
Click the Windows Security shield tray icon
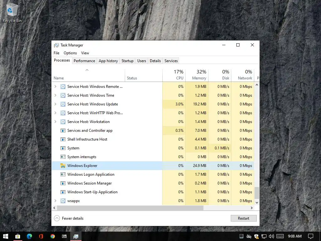pyautogui.click(x=256, y=236)
